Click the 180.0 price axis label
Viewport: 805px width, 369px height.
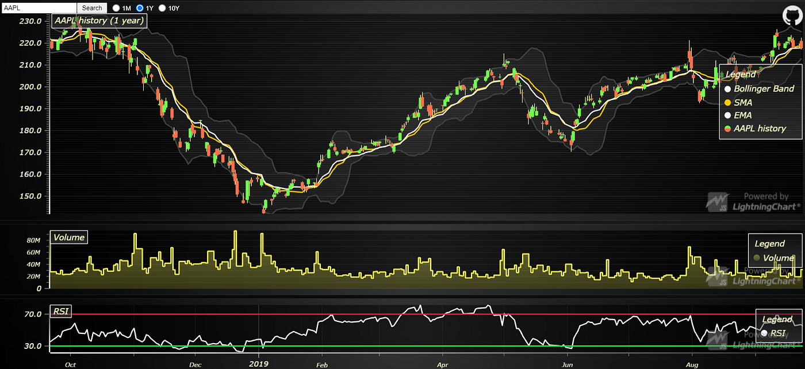tap(30, 130)
